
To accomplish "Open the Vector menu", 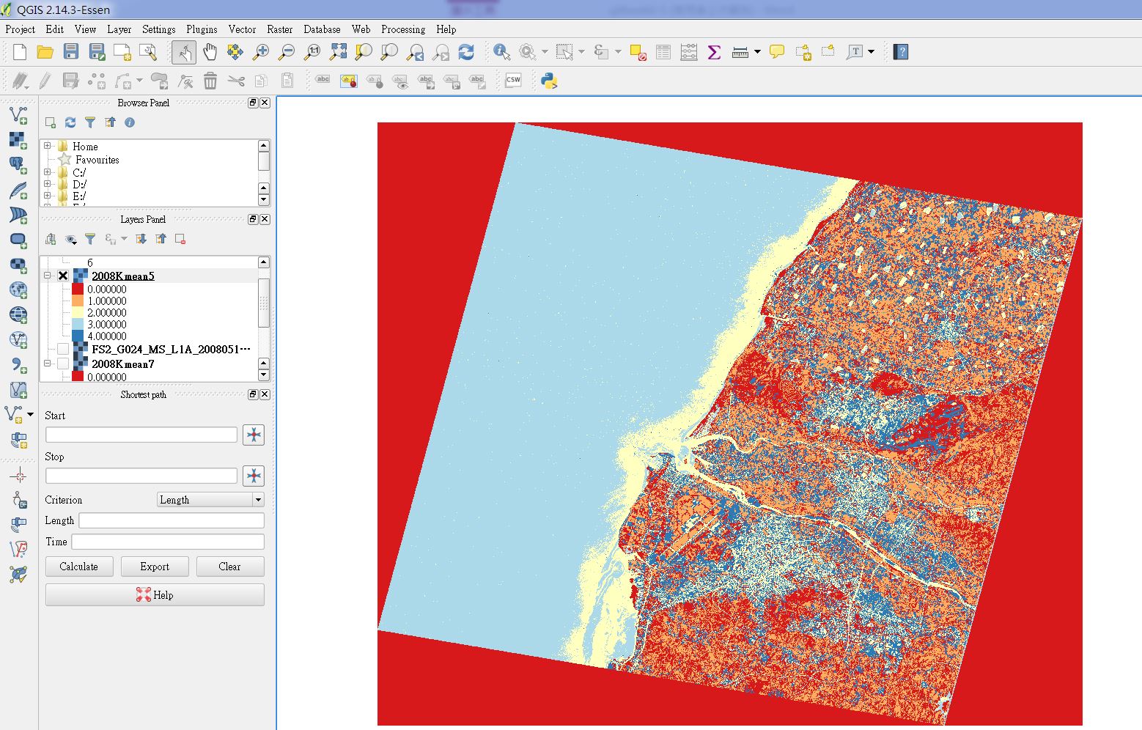I will [x=242, y=29].
